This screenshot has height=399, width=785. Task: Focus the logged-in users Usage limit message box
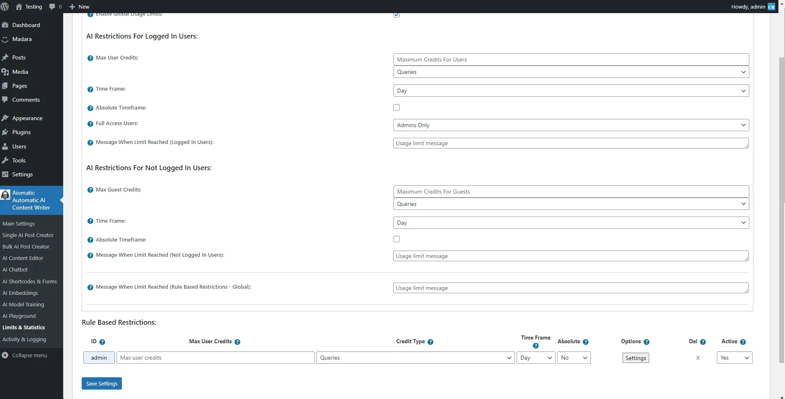[571, 143]
